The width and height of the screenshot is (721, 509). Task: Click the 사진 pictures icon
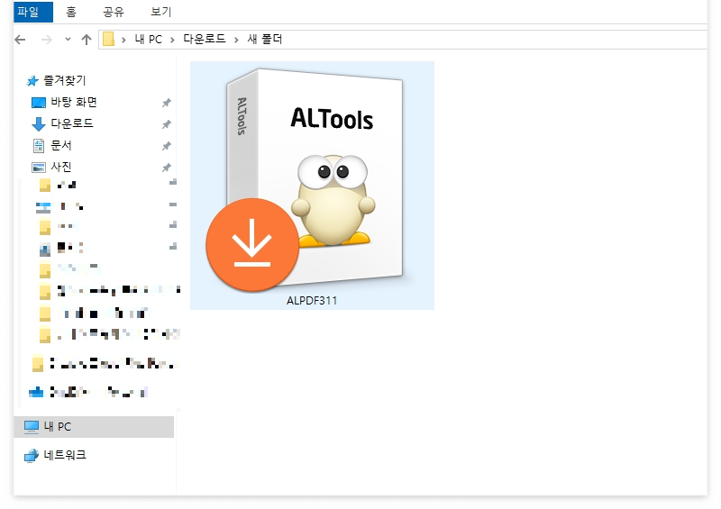(39, 168)
